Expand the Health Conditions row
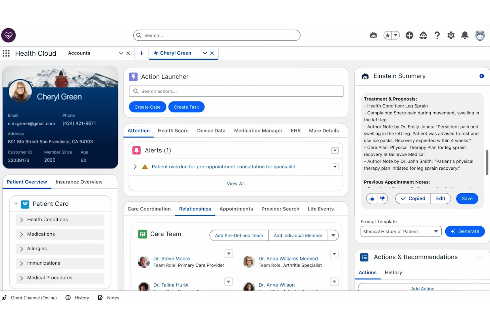 [x=60, y=220]
